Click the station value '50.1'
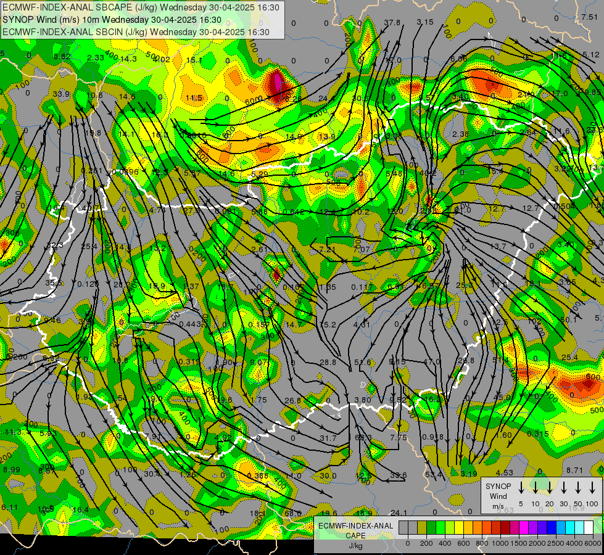The height and width of the screenshot is (555, 604). tap(569, 320)
